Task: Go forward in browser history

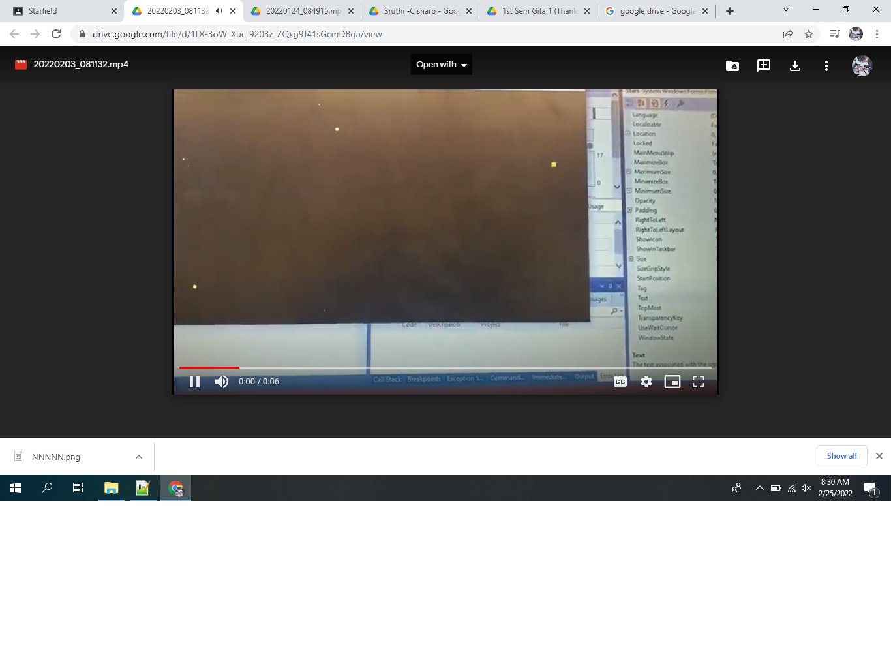Action: [x=35, y=34]
